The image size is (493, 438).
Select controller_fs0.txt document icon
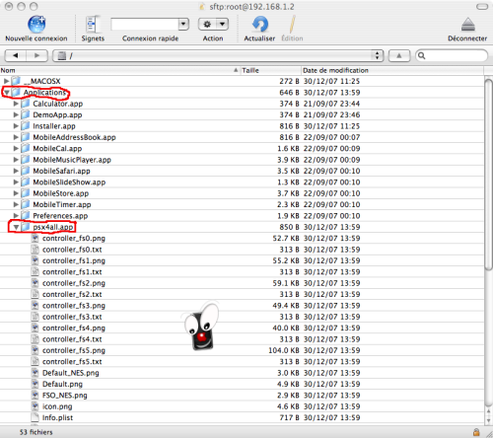click(x=35, y=250)
